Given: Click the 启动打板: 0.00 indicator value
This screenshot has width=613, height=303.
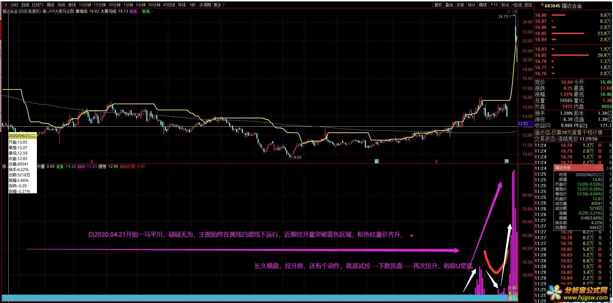Looking at the screenshot, I should click(x=132, y=166).
